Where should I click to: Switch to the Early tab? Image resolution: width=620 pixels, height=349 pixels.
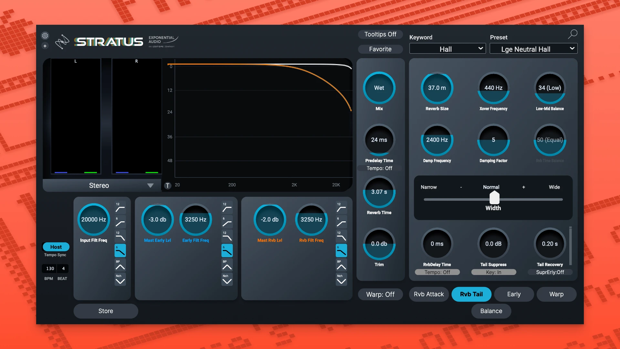click(x=513, y=294)
